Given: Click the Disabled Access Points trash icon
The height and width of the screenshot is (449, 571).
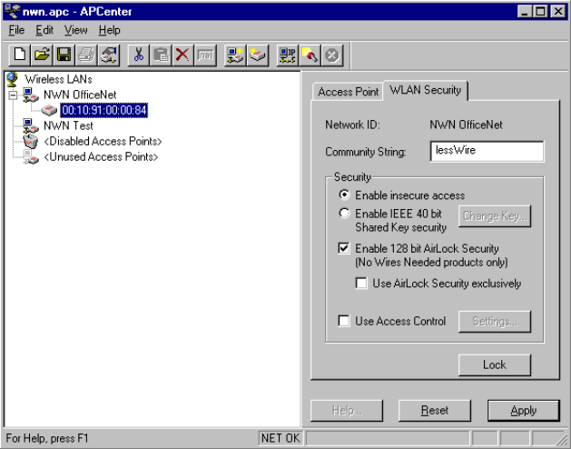Looking at the screenshot, I should click(31, 142).
